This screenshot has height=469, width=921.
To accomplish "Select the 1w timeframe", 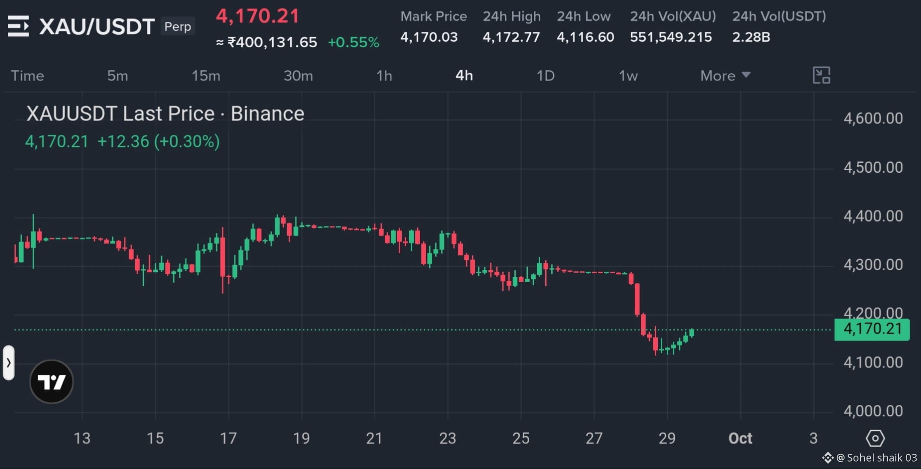I will (x=628, y=76).
